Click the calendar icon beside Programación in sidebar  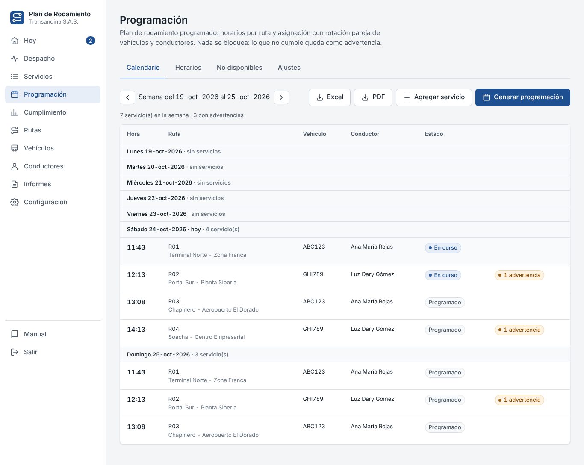point(15,94)
